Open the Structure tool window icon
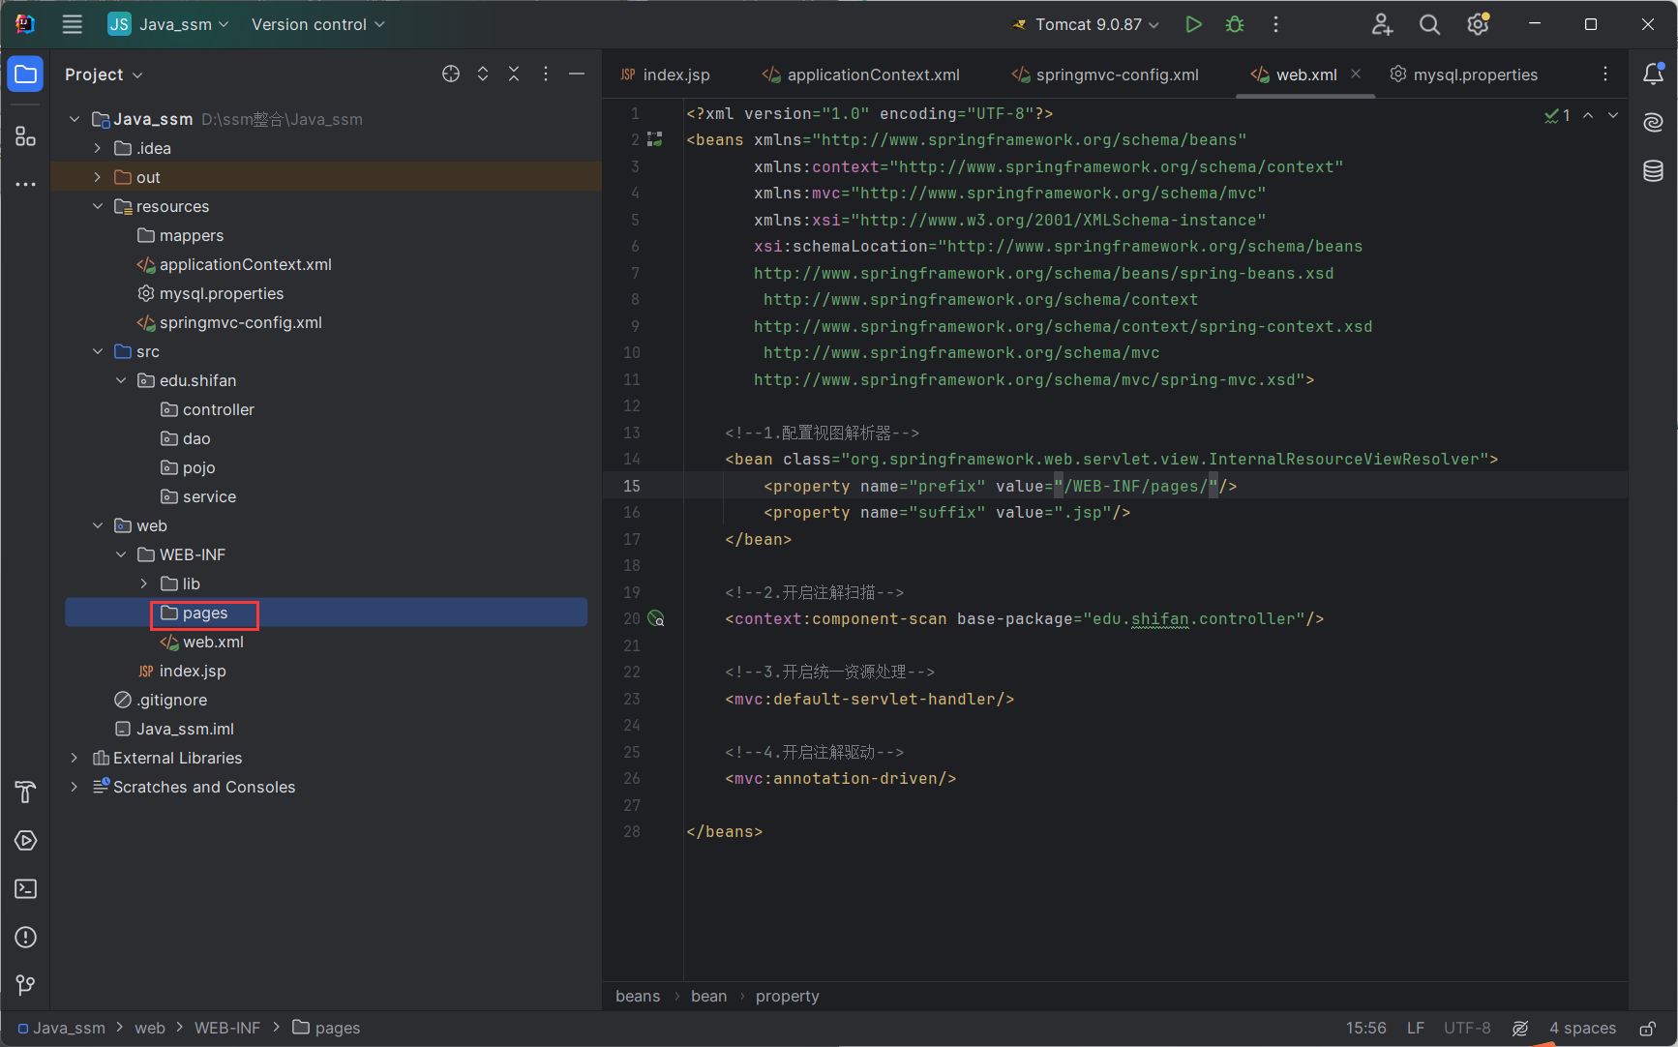The width and height of the screenshot is (1678, 1047). pyautogui.click(x=25, y=136)
